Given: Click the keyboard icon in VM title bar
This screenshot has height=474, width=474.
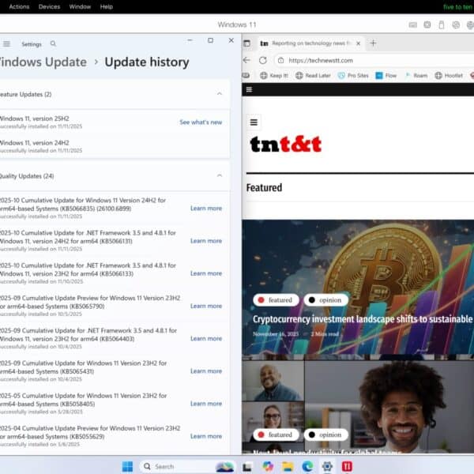Looking at the screenshot, I should (413, 24).
